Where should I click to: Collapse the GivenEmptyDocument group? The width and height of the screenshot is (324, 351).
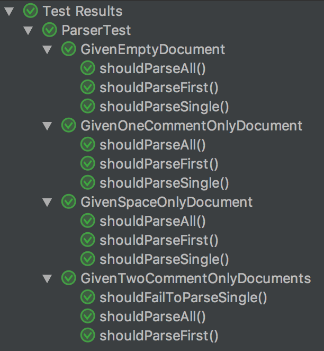tap(47, 49)
